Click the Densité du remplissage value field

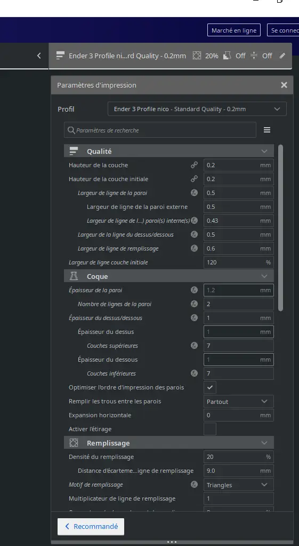click(x=239, y=457)
